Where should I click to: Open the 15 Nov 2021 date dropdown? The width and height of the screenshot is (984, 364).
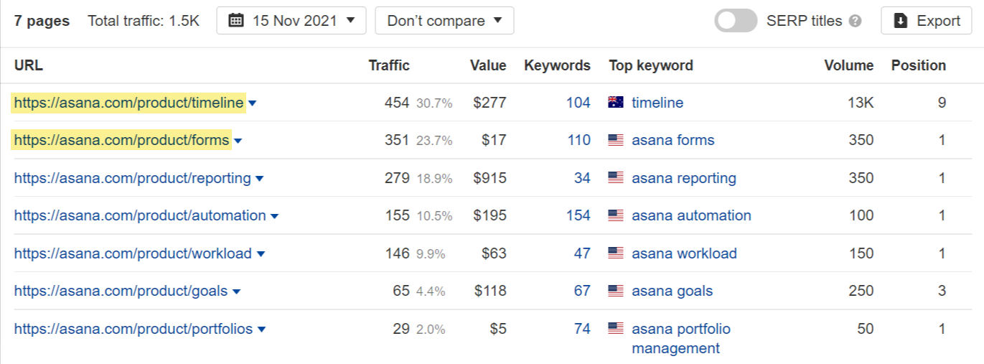coord(291,21)
